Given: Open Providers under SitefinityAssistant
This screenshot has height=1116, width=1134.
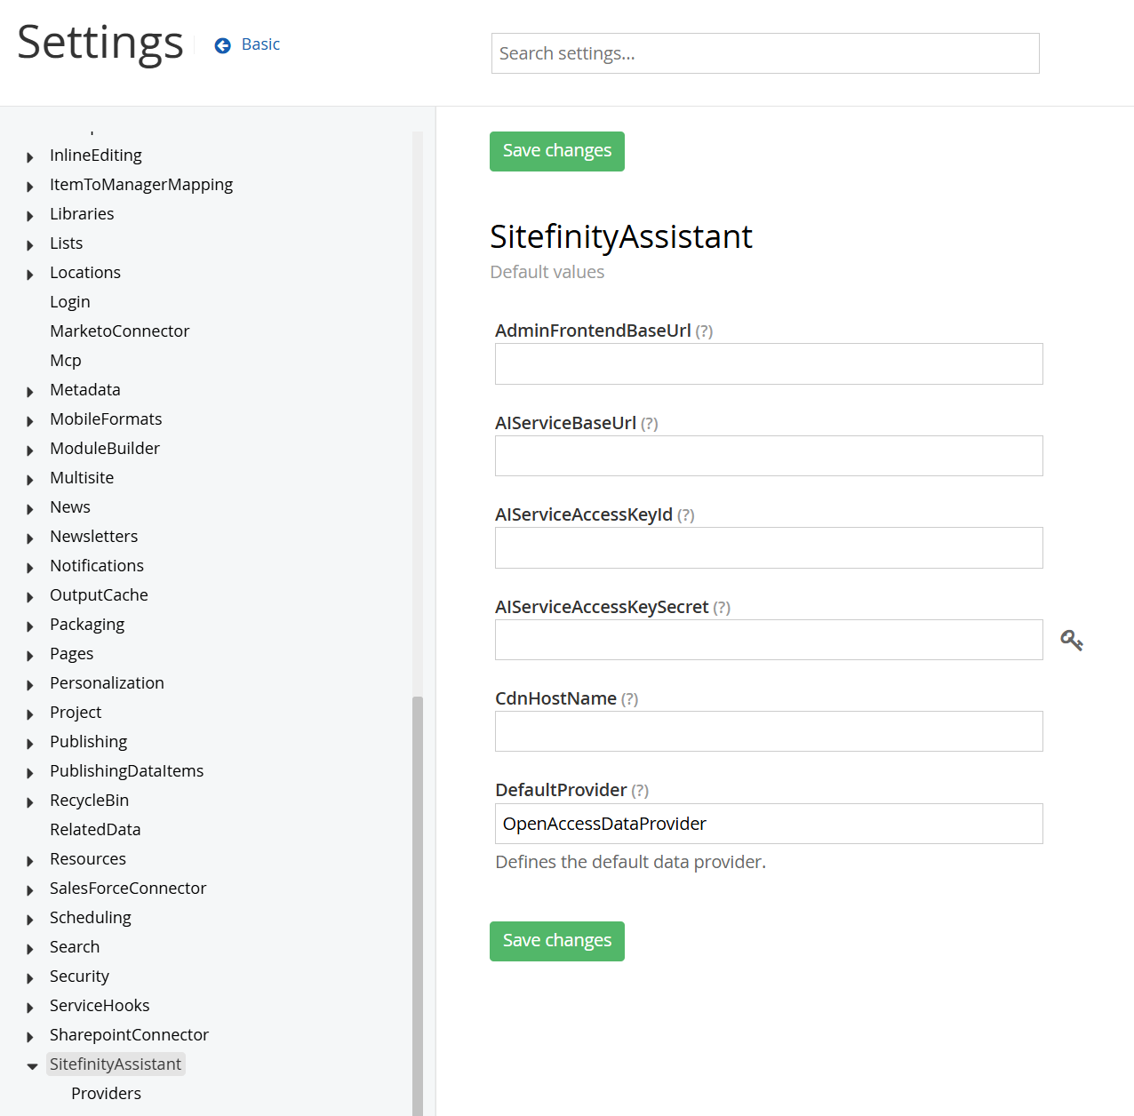Looking at the screenshot, I should click(x=106, y=1094).
